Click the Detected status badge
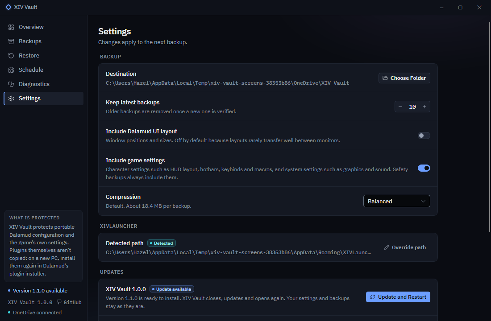This screenshot has width=491, height=321. pos(162,243)
